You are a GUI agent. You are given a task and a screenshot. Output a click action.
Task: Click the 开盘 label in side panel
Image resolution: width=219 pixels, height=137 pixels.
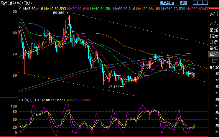pyautogui.click(x=214, y=42)
